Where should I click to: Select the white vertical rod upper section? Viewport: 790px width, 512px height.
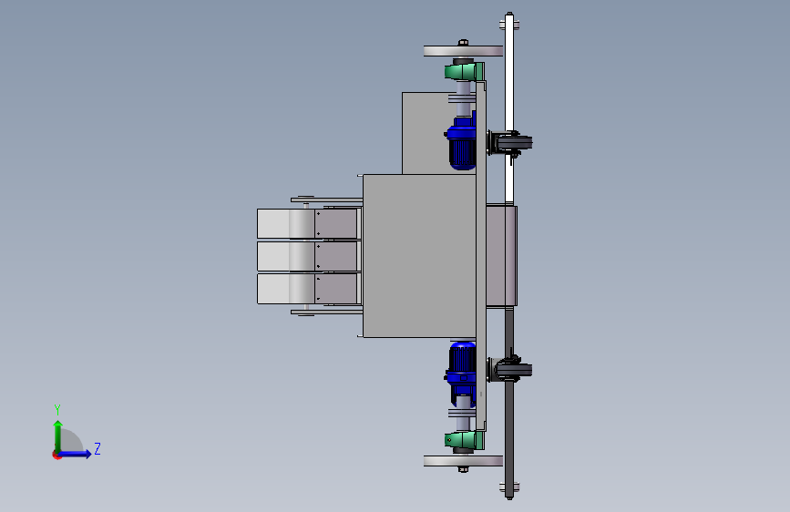pos(509,108)
